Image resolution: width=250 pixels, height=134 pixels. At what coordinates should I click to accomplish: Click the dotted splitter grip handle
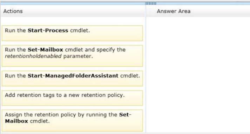point(151,4)
